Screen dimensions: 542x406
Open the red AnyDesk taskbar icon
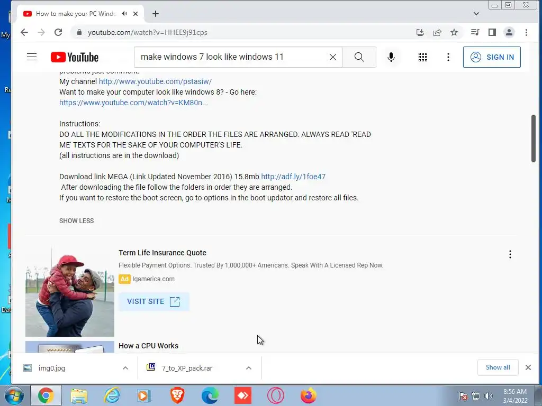click(x=243, y=395)
